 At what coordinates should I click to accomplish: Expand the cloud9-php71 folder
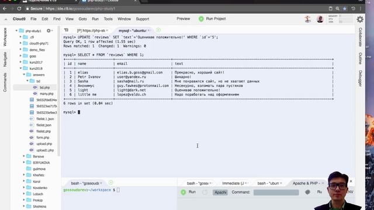(20, 43)
